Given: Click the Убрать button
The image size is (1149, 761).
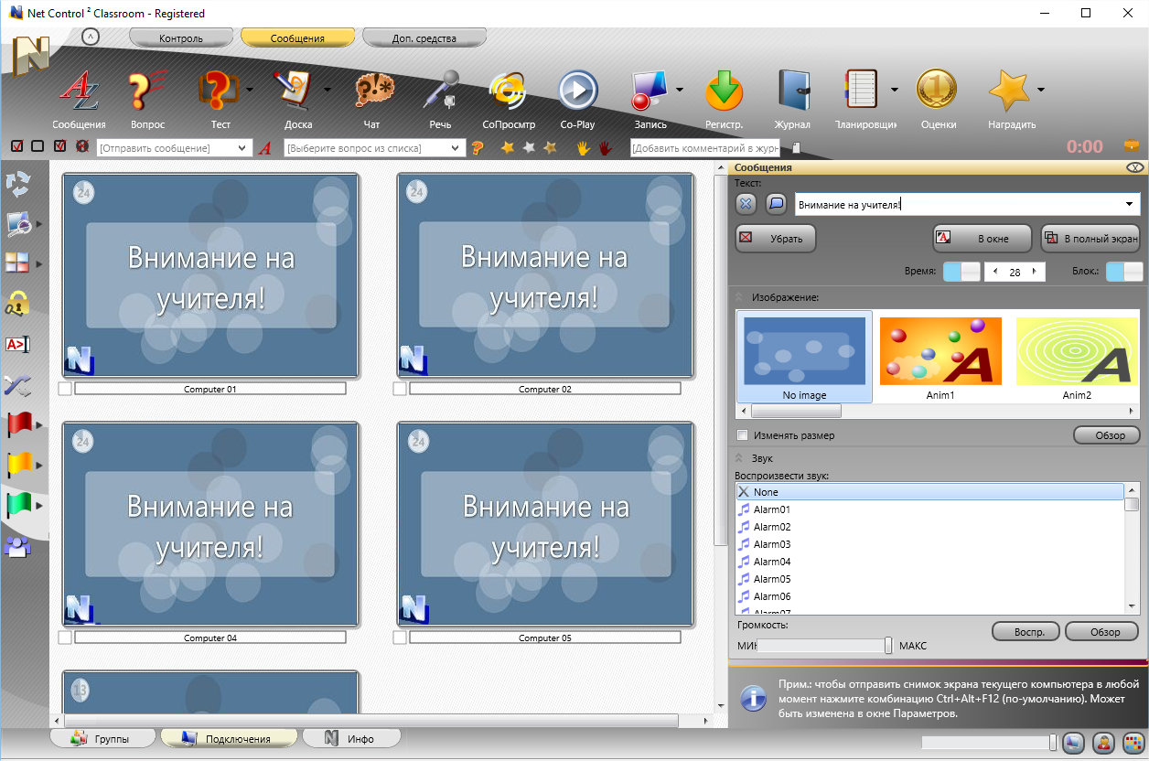Looking at the screenshot, I should (775, 239).
